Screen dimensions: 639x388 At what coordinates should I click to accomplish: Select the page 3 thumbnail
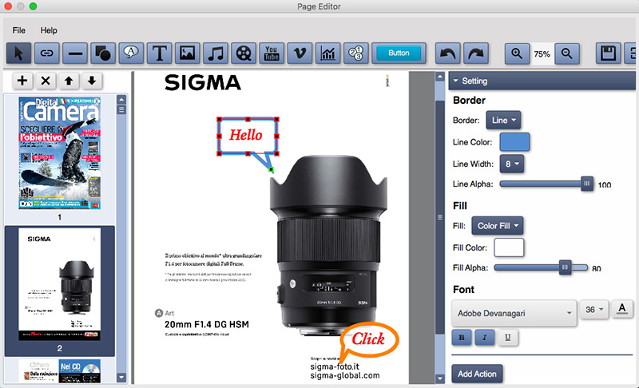[59, 371]
